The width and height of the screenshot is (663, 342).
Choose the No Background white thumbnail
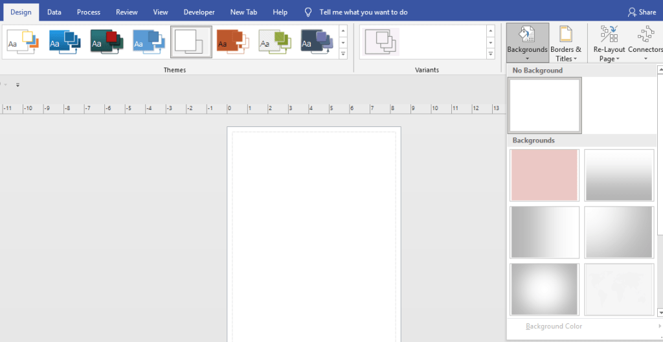point(545,106)
